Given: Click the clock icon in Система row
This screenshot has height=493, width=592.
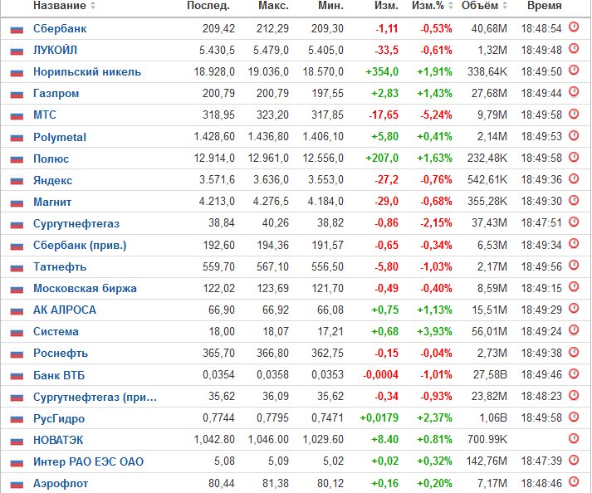Looking at the screenshot, I should [574, 330].
